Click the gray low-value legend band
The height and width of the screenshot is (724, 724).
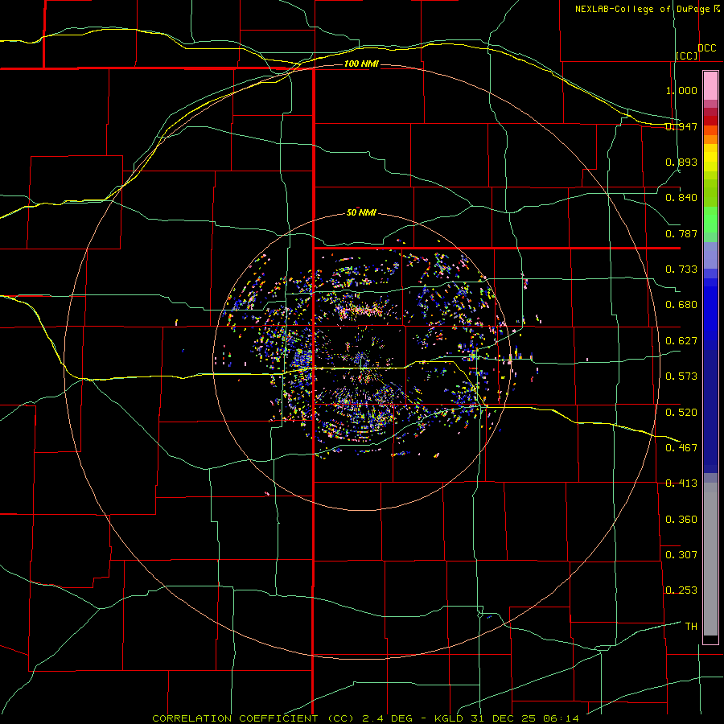point(710,559)
